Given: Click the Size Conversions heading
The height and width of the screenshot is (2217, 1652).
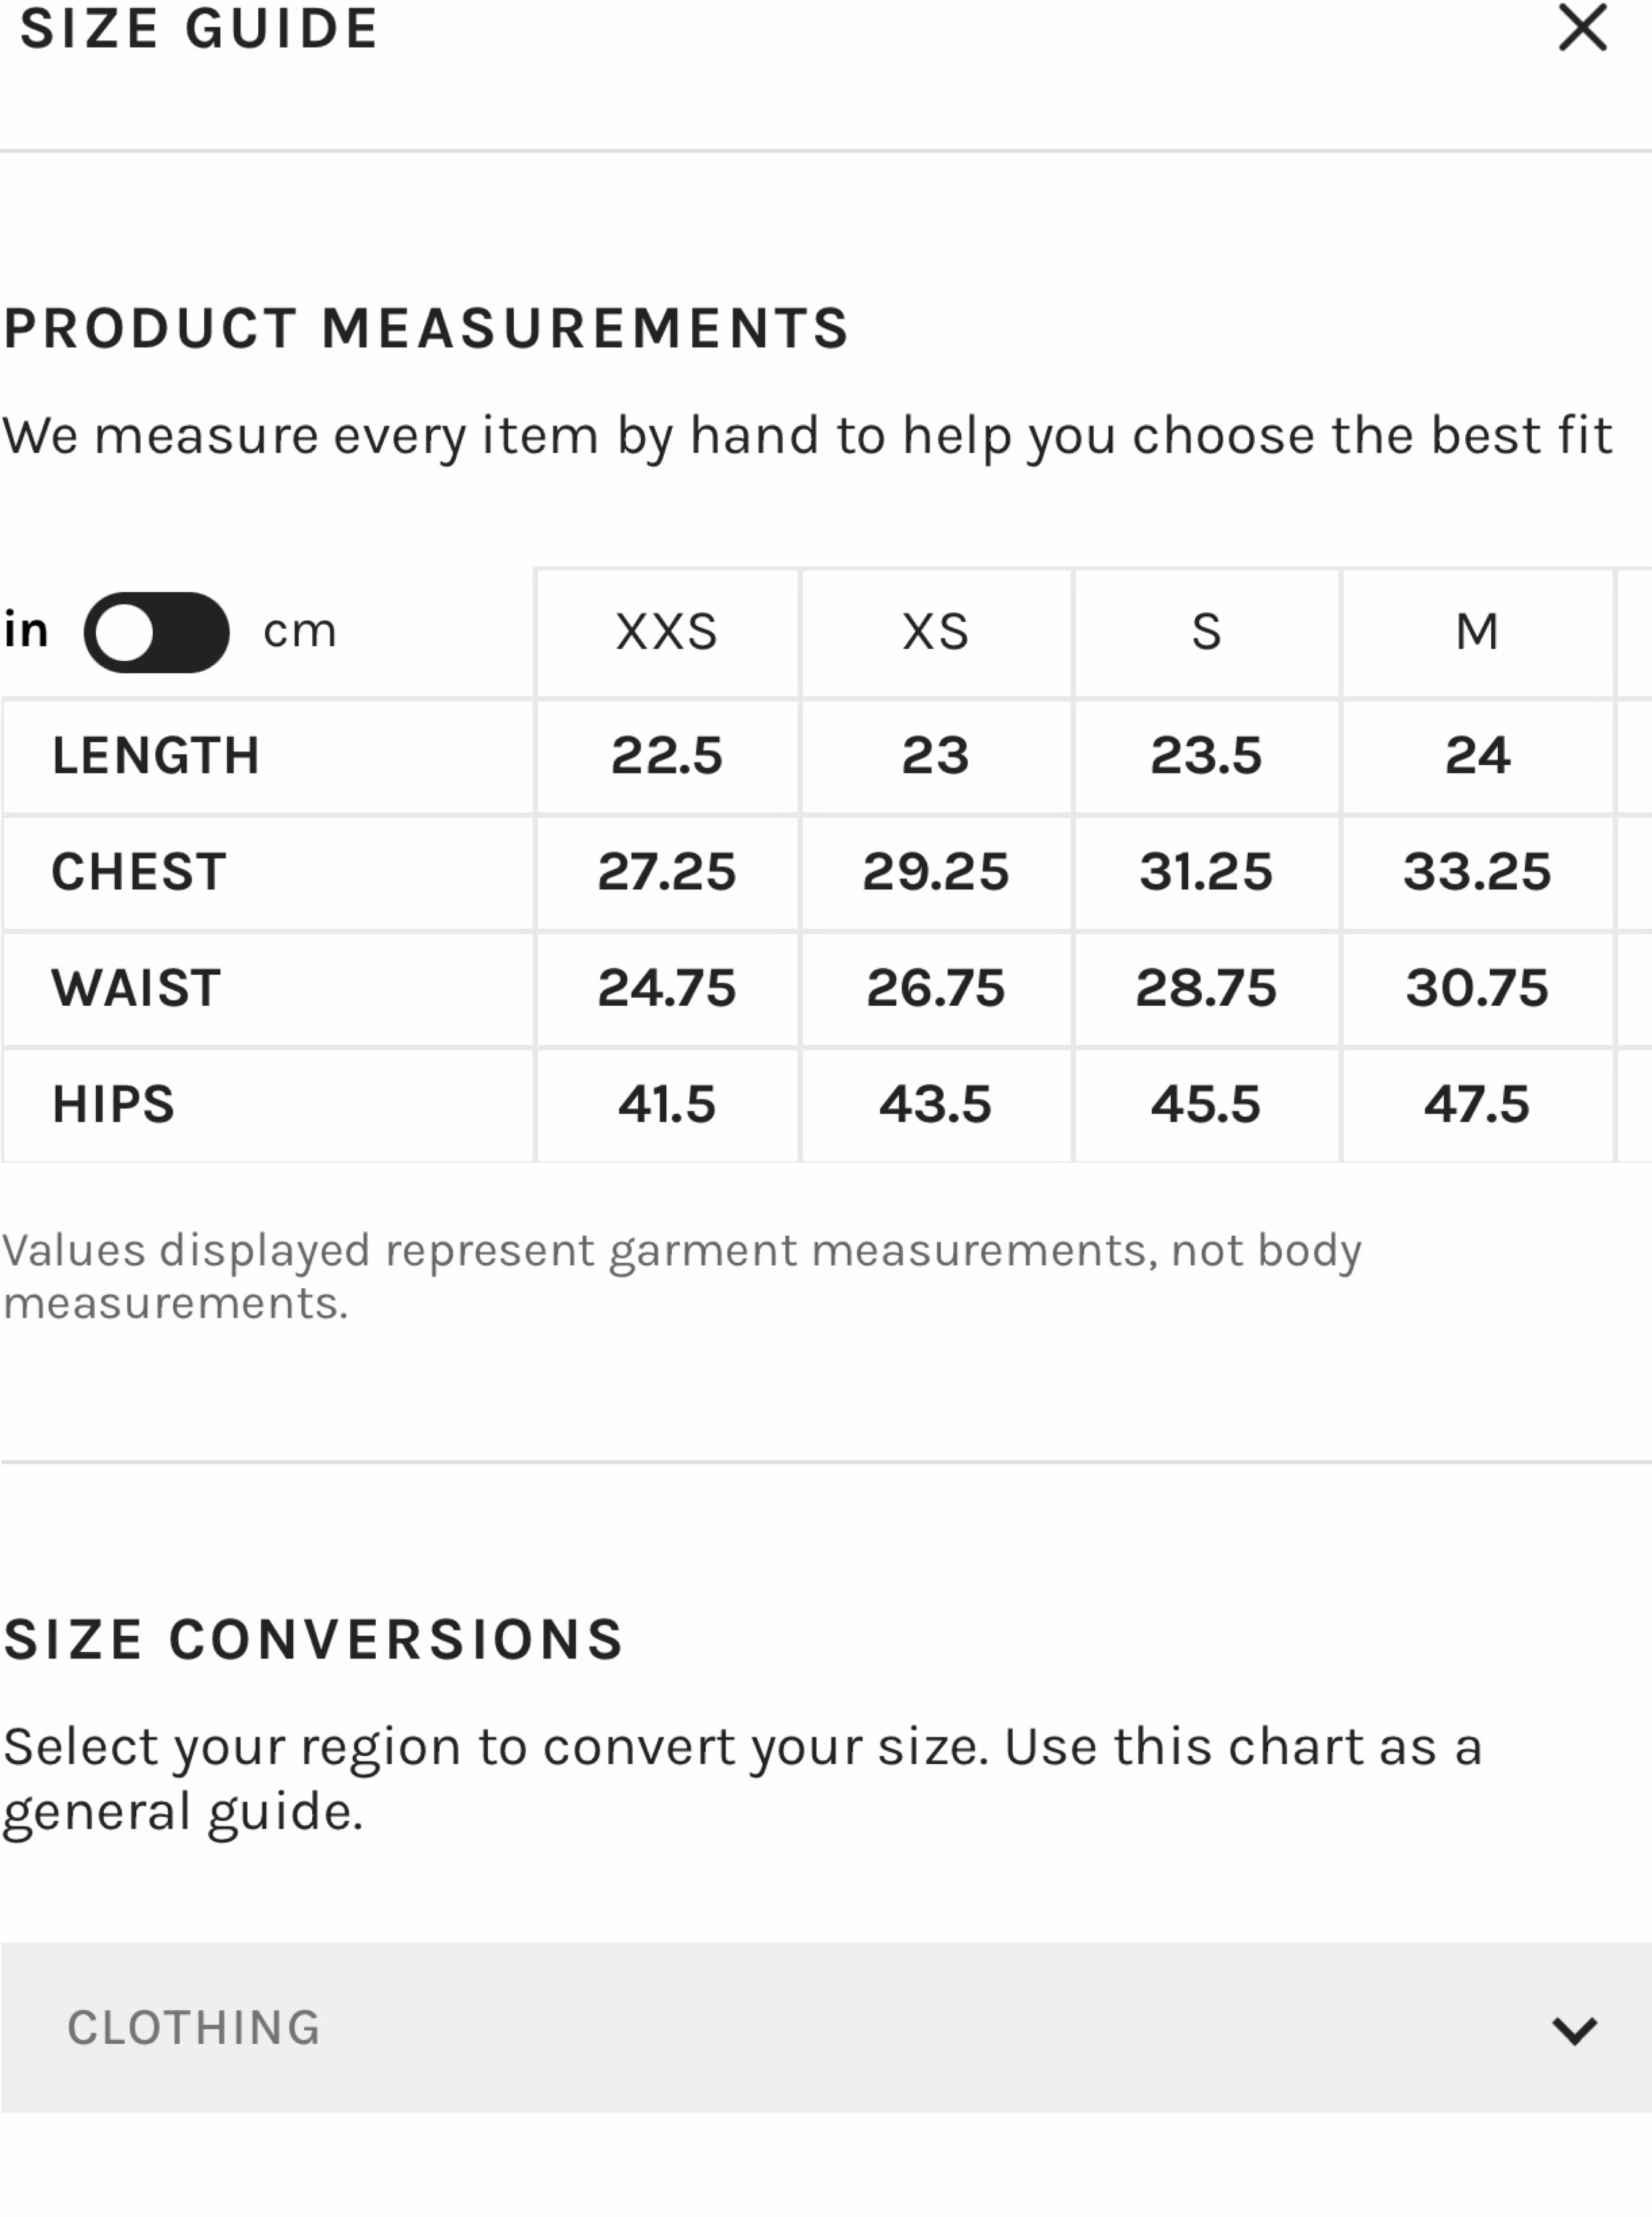Looking at the screenshot, I should [313, 1639].
